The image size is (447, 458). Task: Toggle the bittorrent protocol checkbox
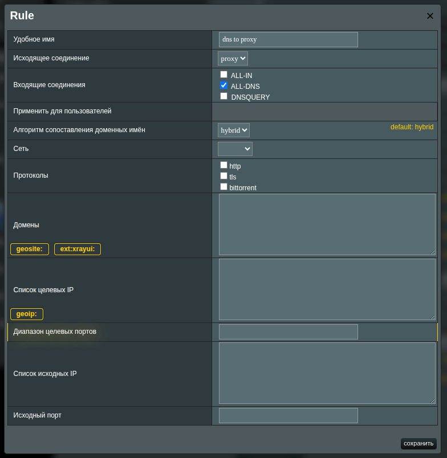point(223,187)
